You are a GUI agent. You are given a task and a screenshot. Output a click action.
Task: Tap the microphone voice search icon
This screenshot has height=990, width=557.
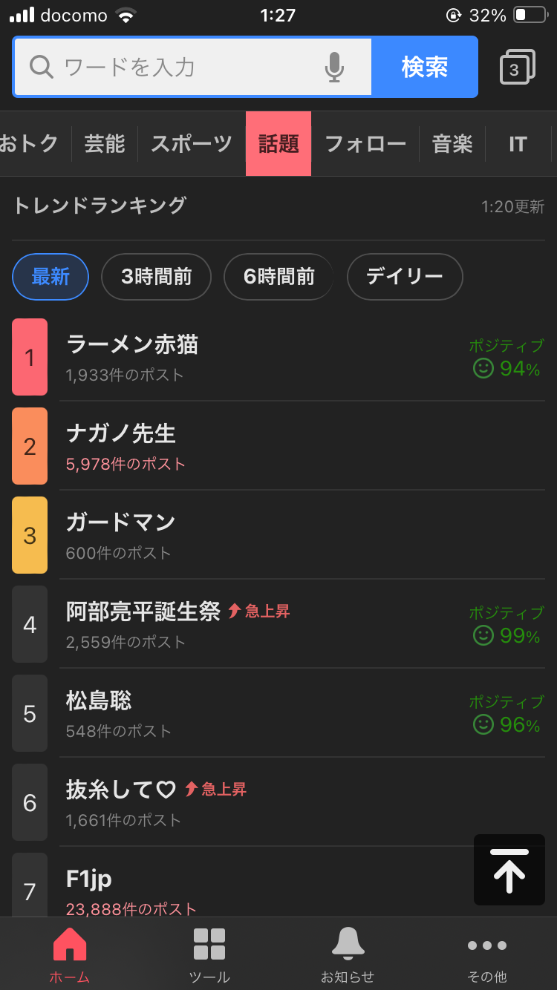tap(334, 68)
